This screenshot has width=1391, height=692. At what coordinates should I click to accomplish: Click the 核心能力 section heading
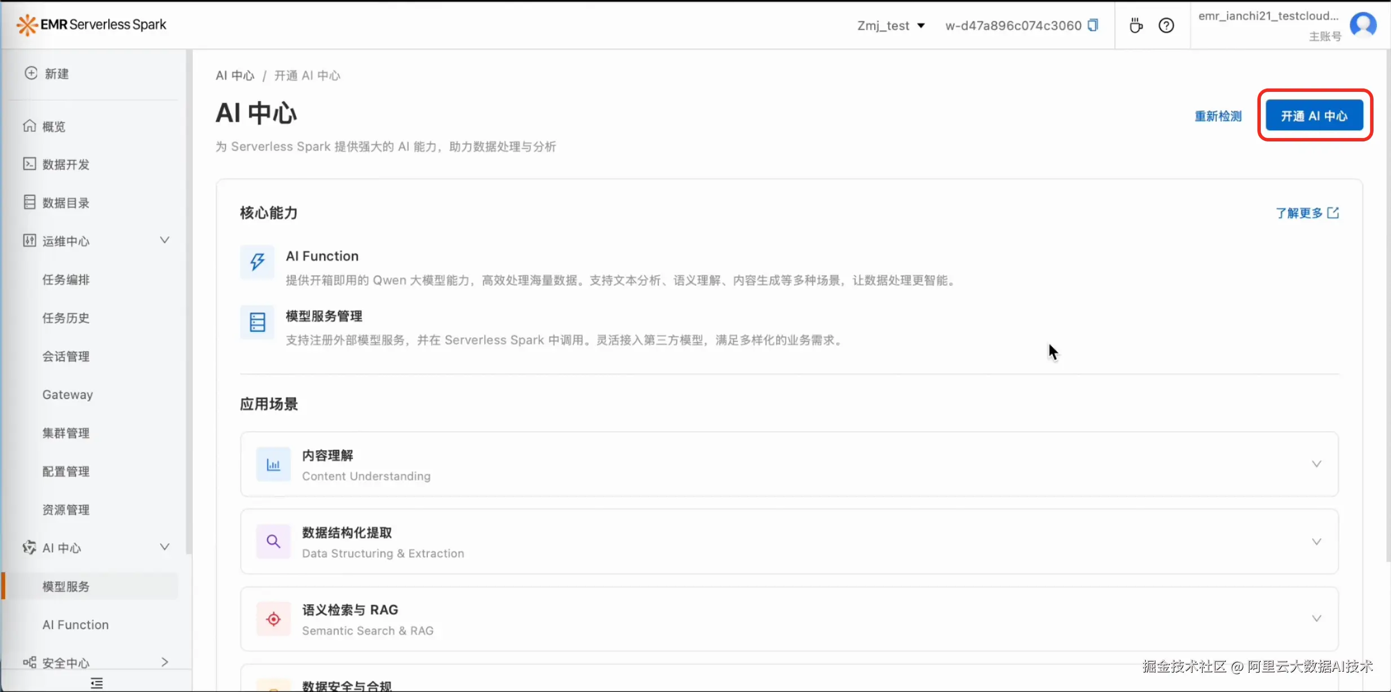[269, 213]
